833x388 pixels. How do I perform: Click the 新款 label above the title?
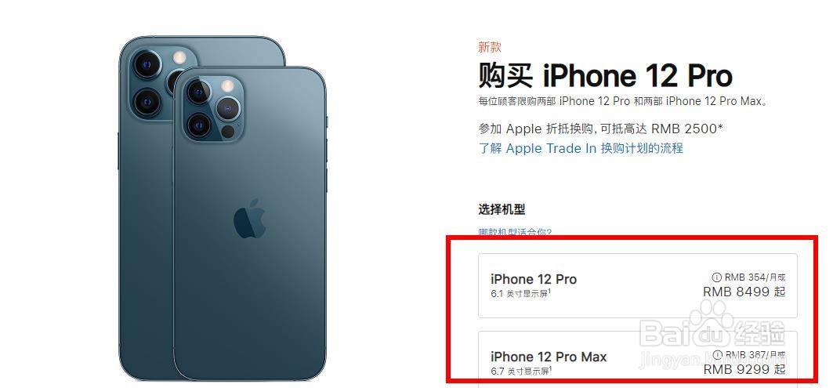tap(489, 47)
